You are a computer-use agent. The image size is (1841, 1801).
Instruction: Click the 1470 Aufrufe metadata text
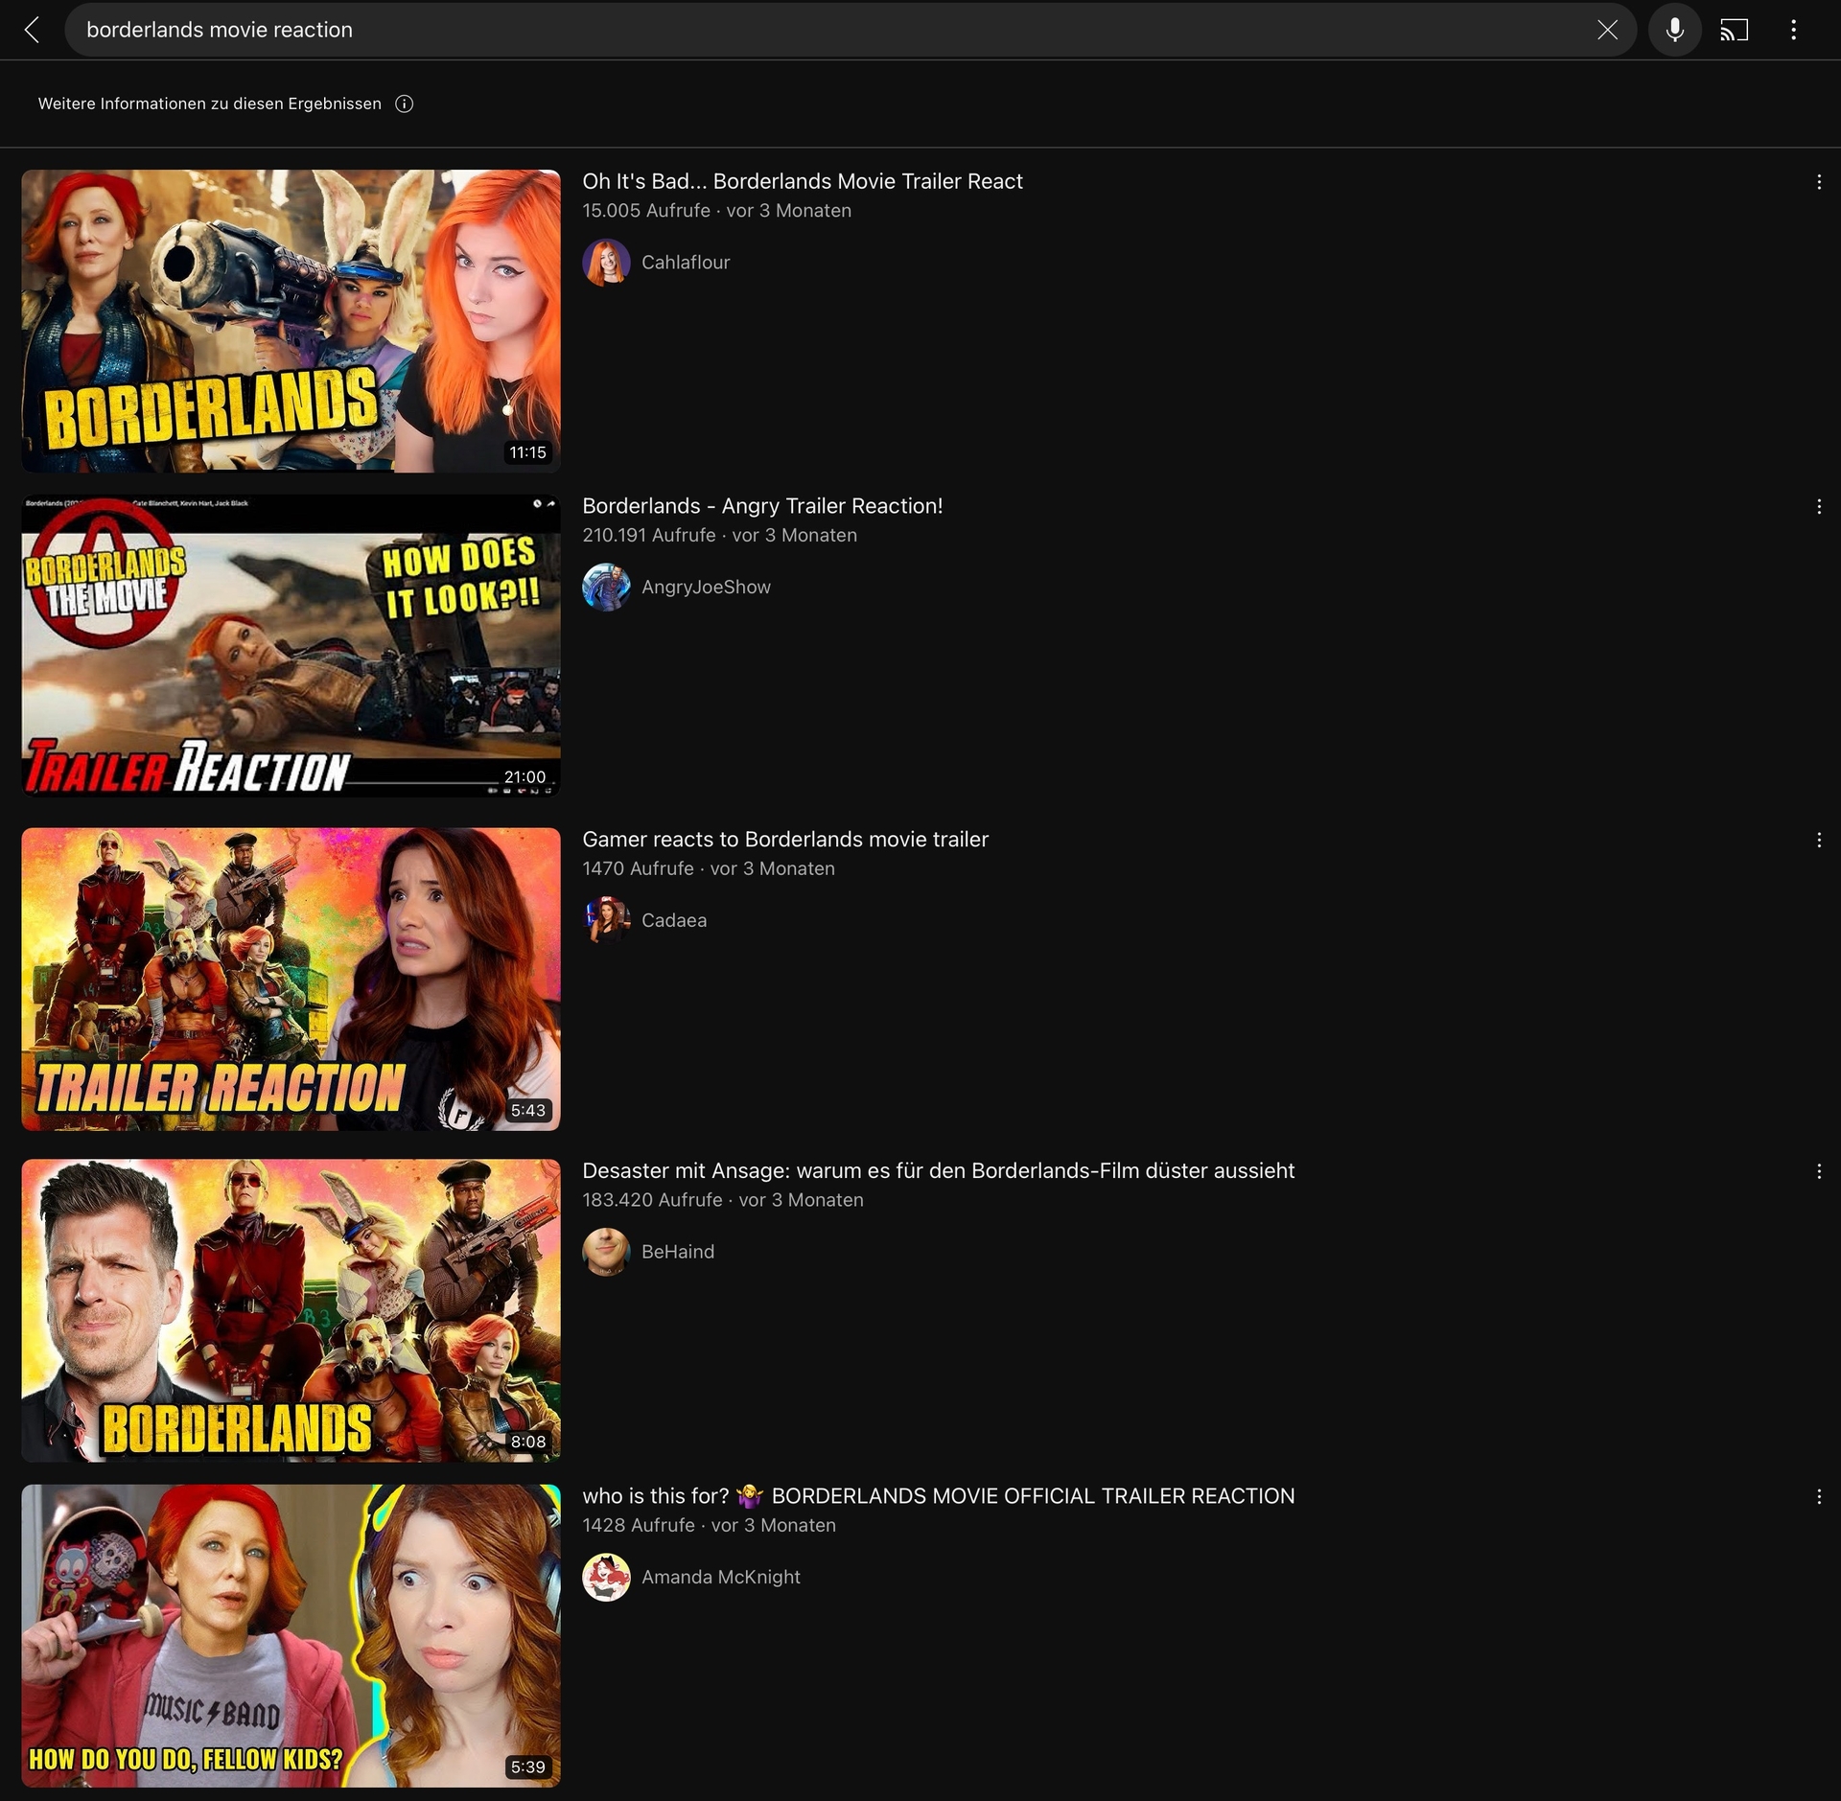coord(638,869)
